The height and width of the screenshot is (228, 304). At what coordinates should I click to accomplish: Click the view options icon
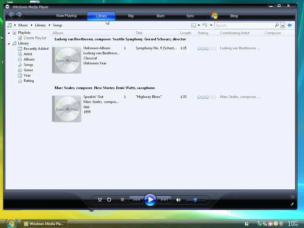pyautogui.click(x=205, y=25)
